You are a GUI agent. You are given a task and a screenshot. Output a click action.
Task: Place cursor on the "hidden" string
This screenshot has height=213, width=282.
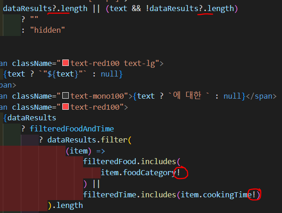coord(48,30)
